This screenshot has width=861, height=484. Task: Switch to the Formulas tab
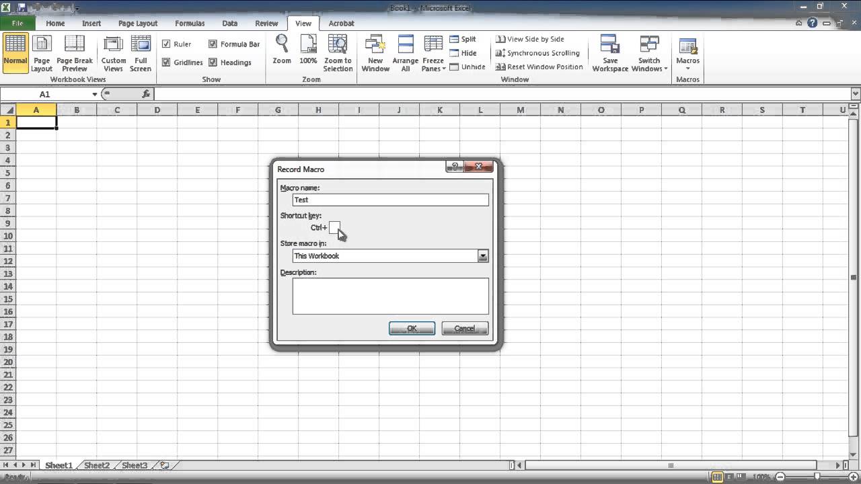point(190,23)
